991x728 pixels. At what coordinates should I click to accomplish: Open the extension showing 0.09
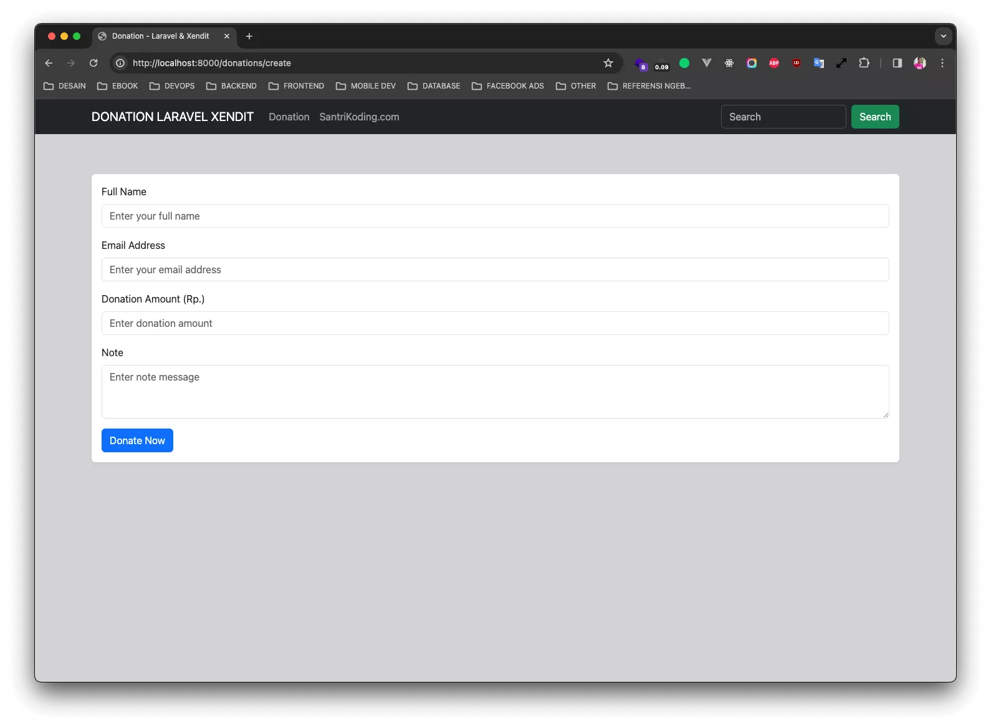tap(662, 64)
